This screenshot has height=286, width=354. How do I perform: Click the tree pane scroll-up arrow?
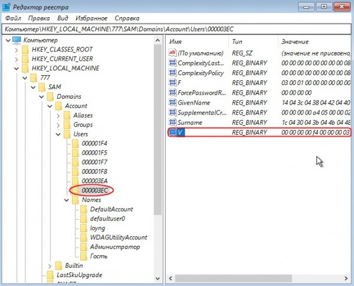158,40
